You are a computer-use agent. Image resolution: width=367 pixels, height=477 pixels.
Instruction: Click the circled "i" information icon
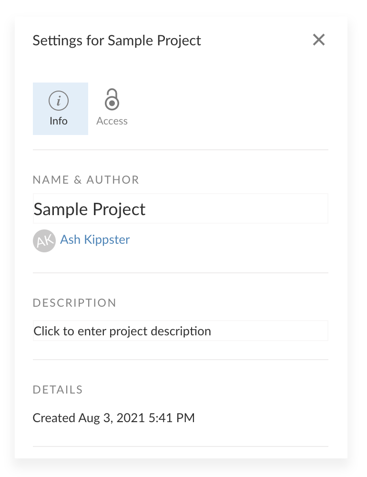coord(59,100)
